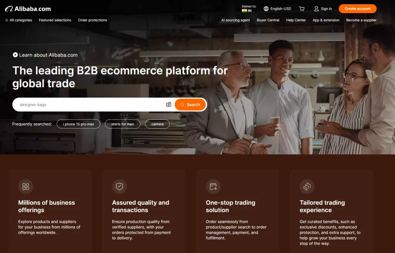Open the shopping cart icon
The image size is (395, 253).
302,9
